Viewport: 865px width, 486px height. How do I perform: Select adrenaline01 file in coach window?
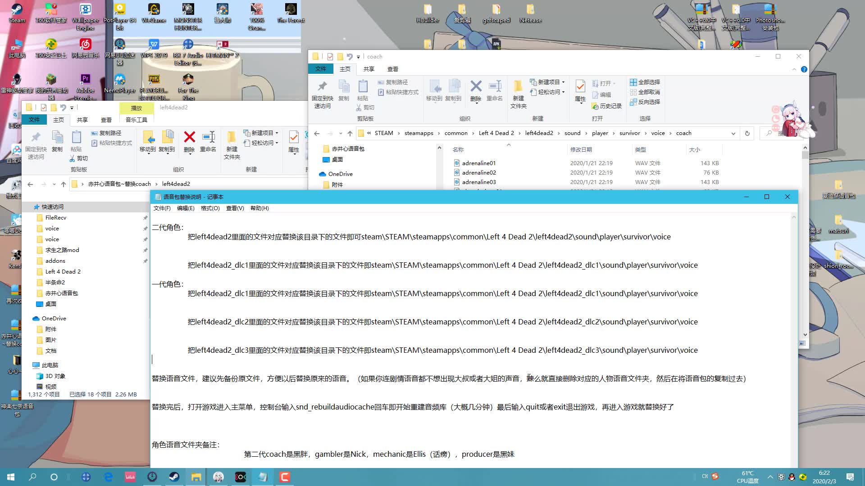pos(479,163)
